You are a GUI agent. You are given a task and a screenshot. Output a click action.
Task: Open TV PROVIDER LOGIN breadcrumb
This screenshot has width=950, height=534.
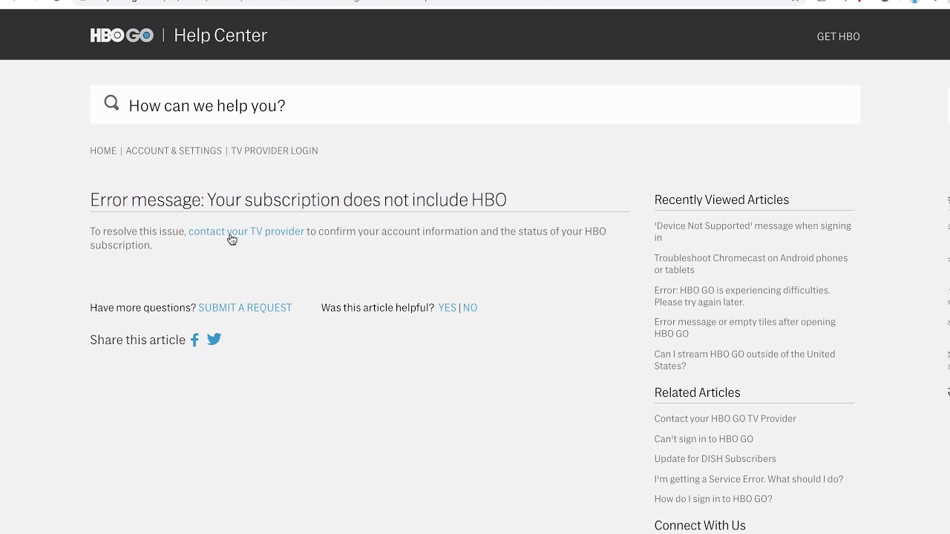click(275, 151)
